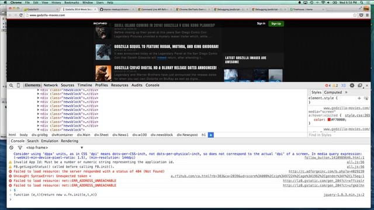
Task: Click the address bar showing www.godzilla-movies.com
Action: tap(188, 15)
